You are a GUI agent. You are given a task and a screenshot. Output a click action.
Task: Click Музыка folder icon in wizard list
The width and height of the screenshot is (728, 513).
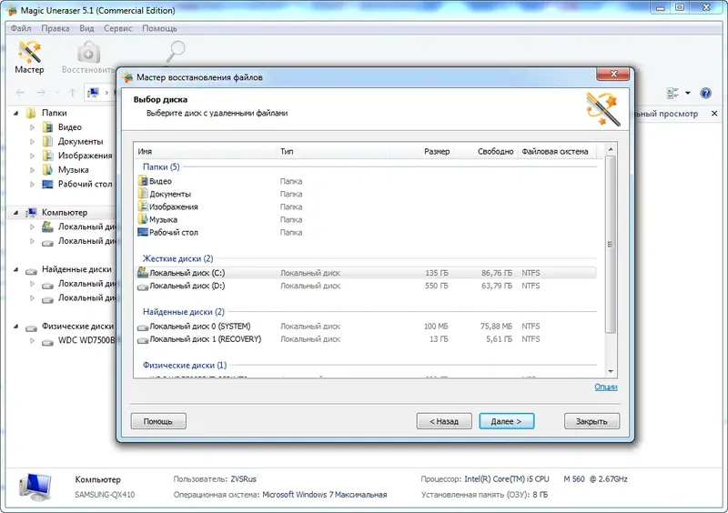[x=143, y=219]
